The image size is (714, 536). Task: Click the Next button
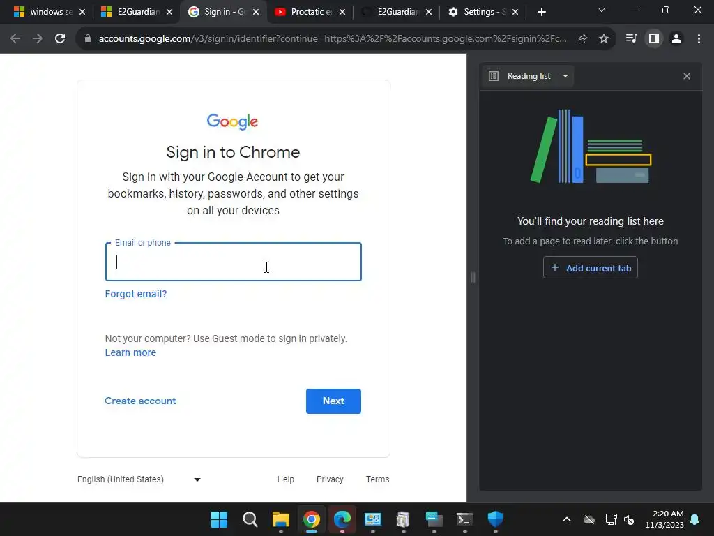[333, 401]
